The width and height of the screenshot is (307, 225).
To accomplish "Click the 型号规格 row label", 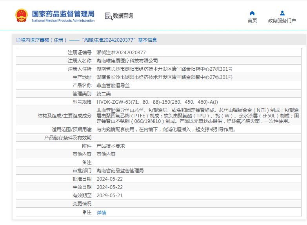I will pyautogui.click(x=82, y=102).
